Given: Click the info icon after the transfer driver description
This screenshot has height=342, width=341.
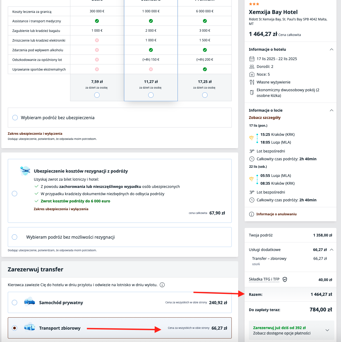Looking at the screenshot, I should (162, 285).
